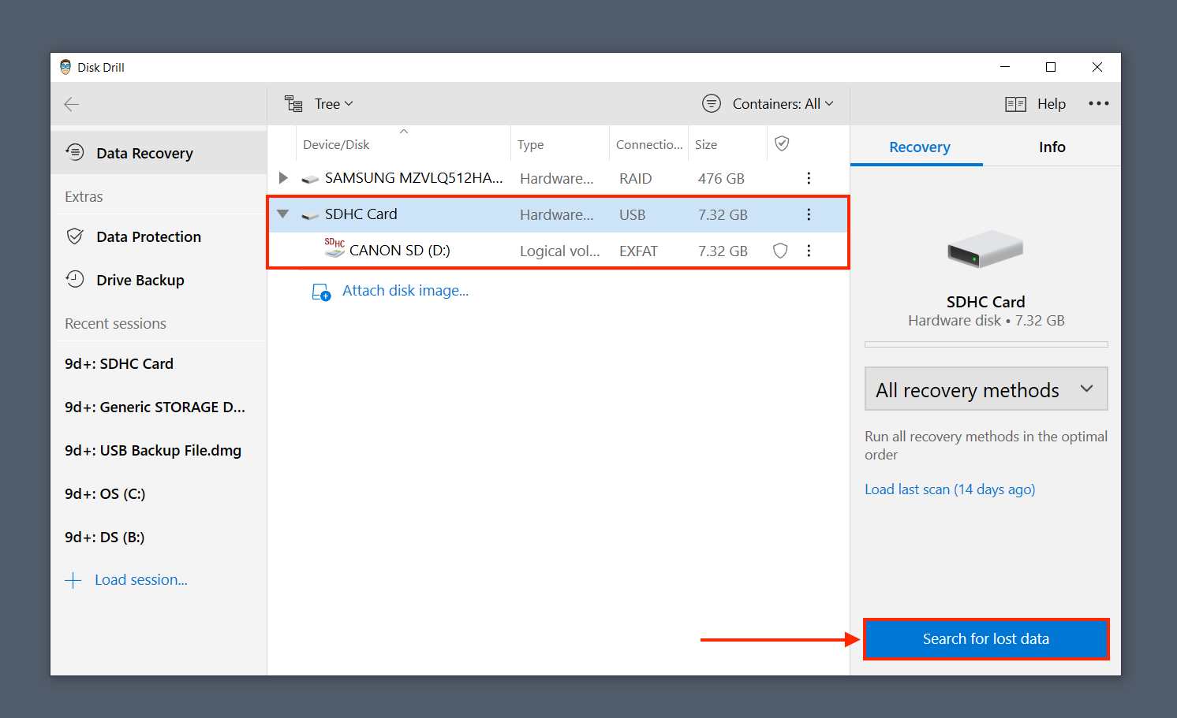The width and height of the screenshot is (1177, 718).
Task: Click the Help book icon
Action: coord(1015,104)
